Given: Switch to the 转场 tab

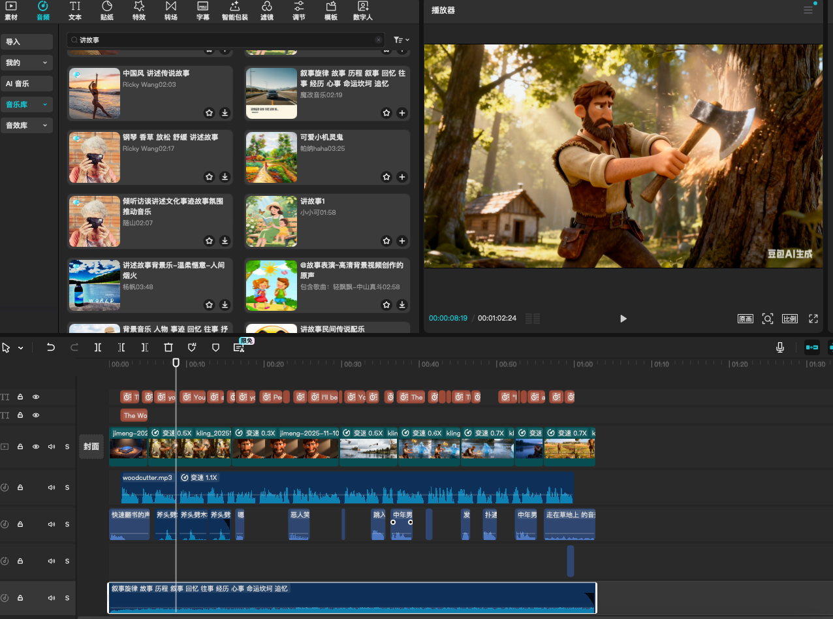Looking at the screenshot, I should tap(171, 11).
